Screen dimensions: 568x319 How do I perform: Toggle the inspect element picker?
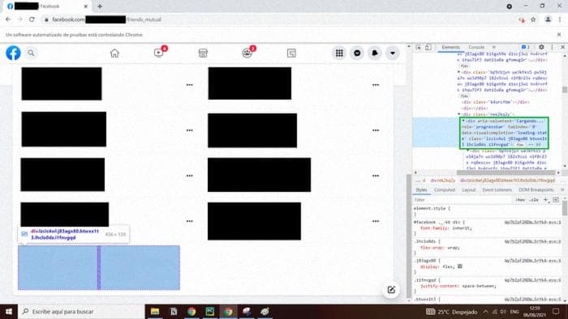pos(419,47)
